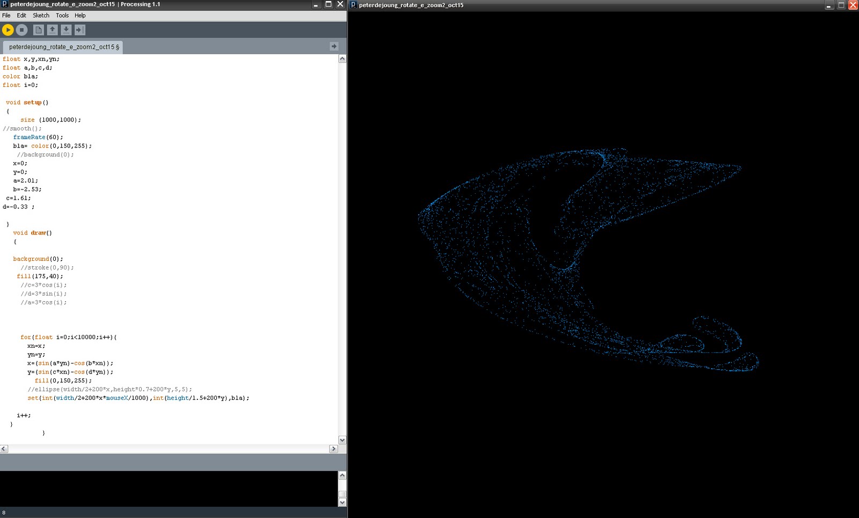Screen dimensions: 859x518
Task: Run the sketch with the play button
Action: tap(8, 30)
